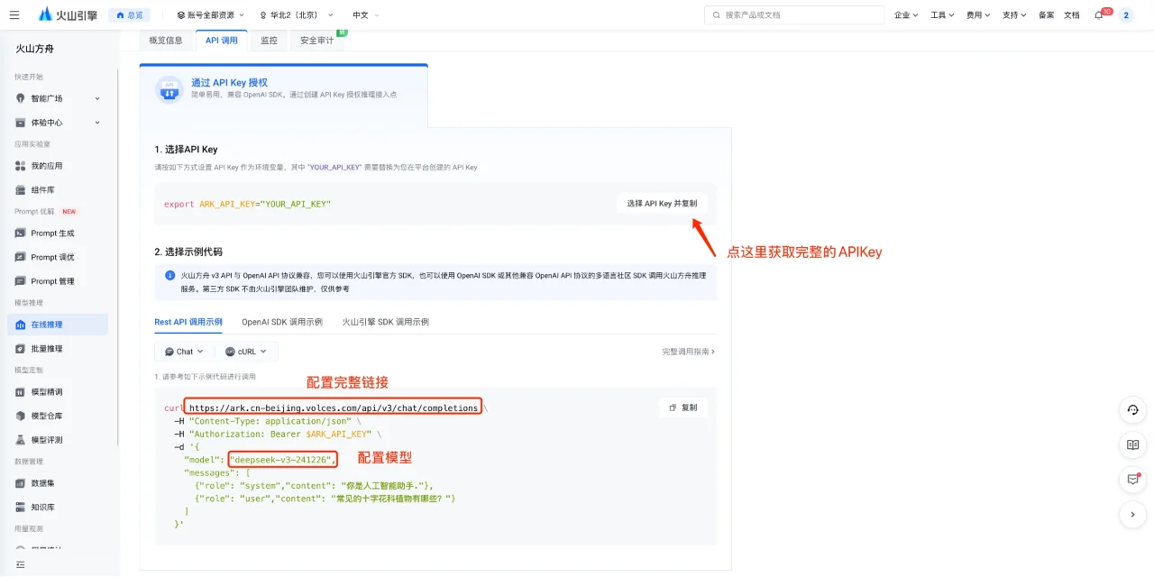Click the 模型精调 sidebar icon
The image size is (1154, 577).
[x=21, y=392]
